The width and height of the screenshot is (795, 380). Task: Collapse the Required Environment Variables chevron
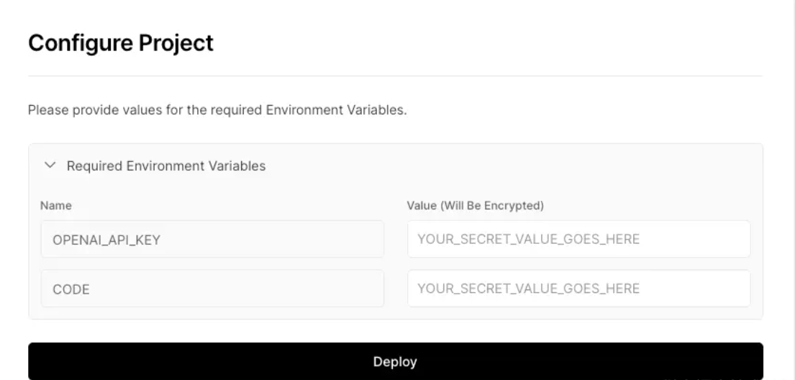[50, 166]
